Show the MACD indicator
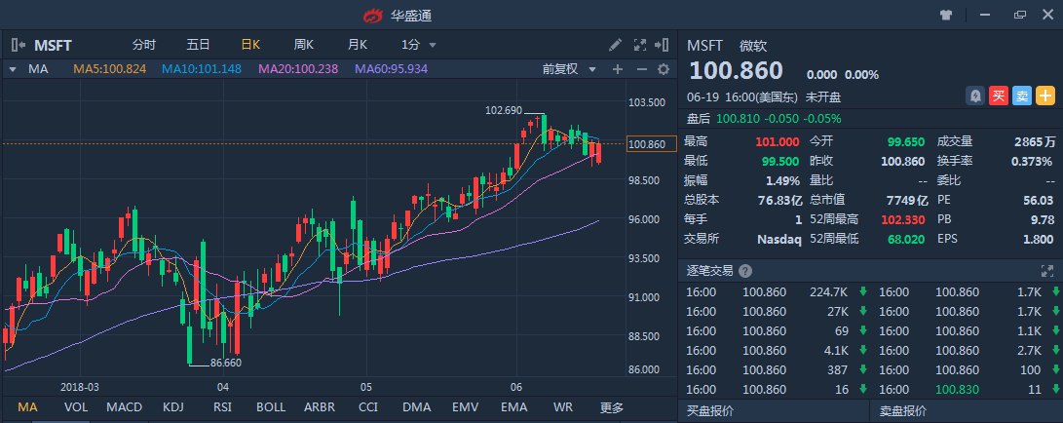 124,407
